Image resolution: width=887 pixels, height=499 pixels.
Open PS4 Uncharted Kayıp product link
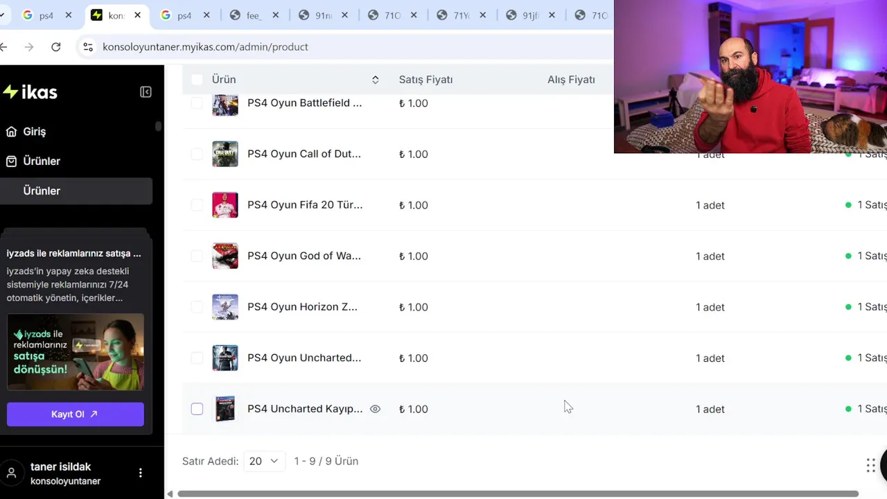(x=305, y=409)
